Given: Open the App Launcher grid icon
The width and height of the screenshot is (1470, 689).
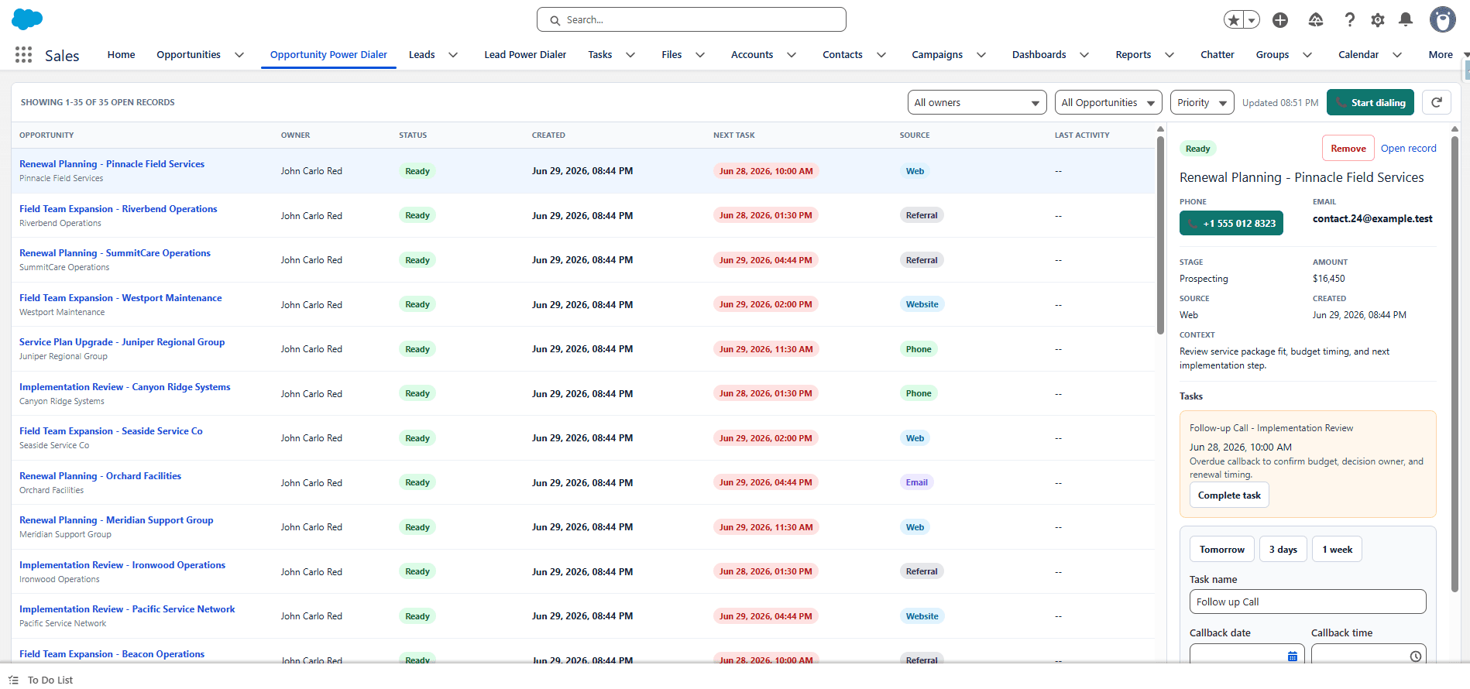Looking at the screenshot, I should coord(23,54).
